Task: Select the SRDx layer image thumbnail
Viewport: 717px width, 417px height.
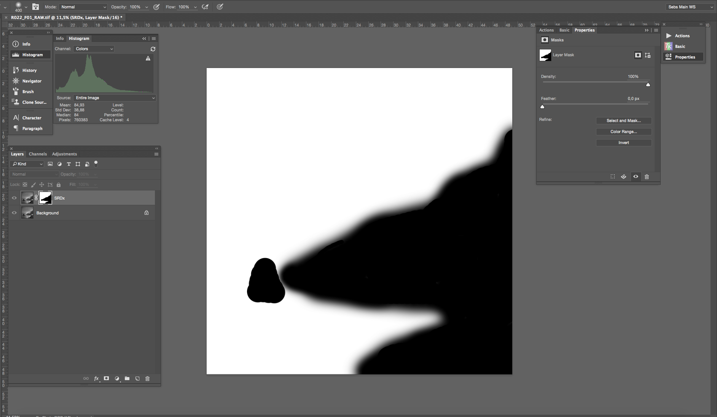Action: [x=27, y=198]
